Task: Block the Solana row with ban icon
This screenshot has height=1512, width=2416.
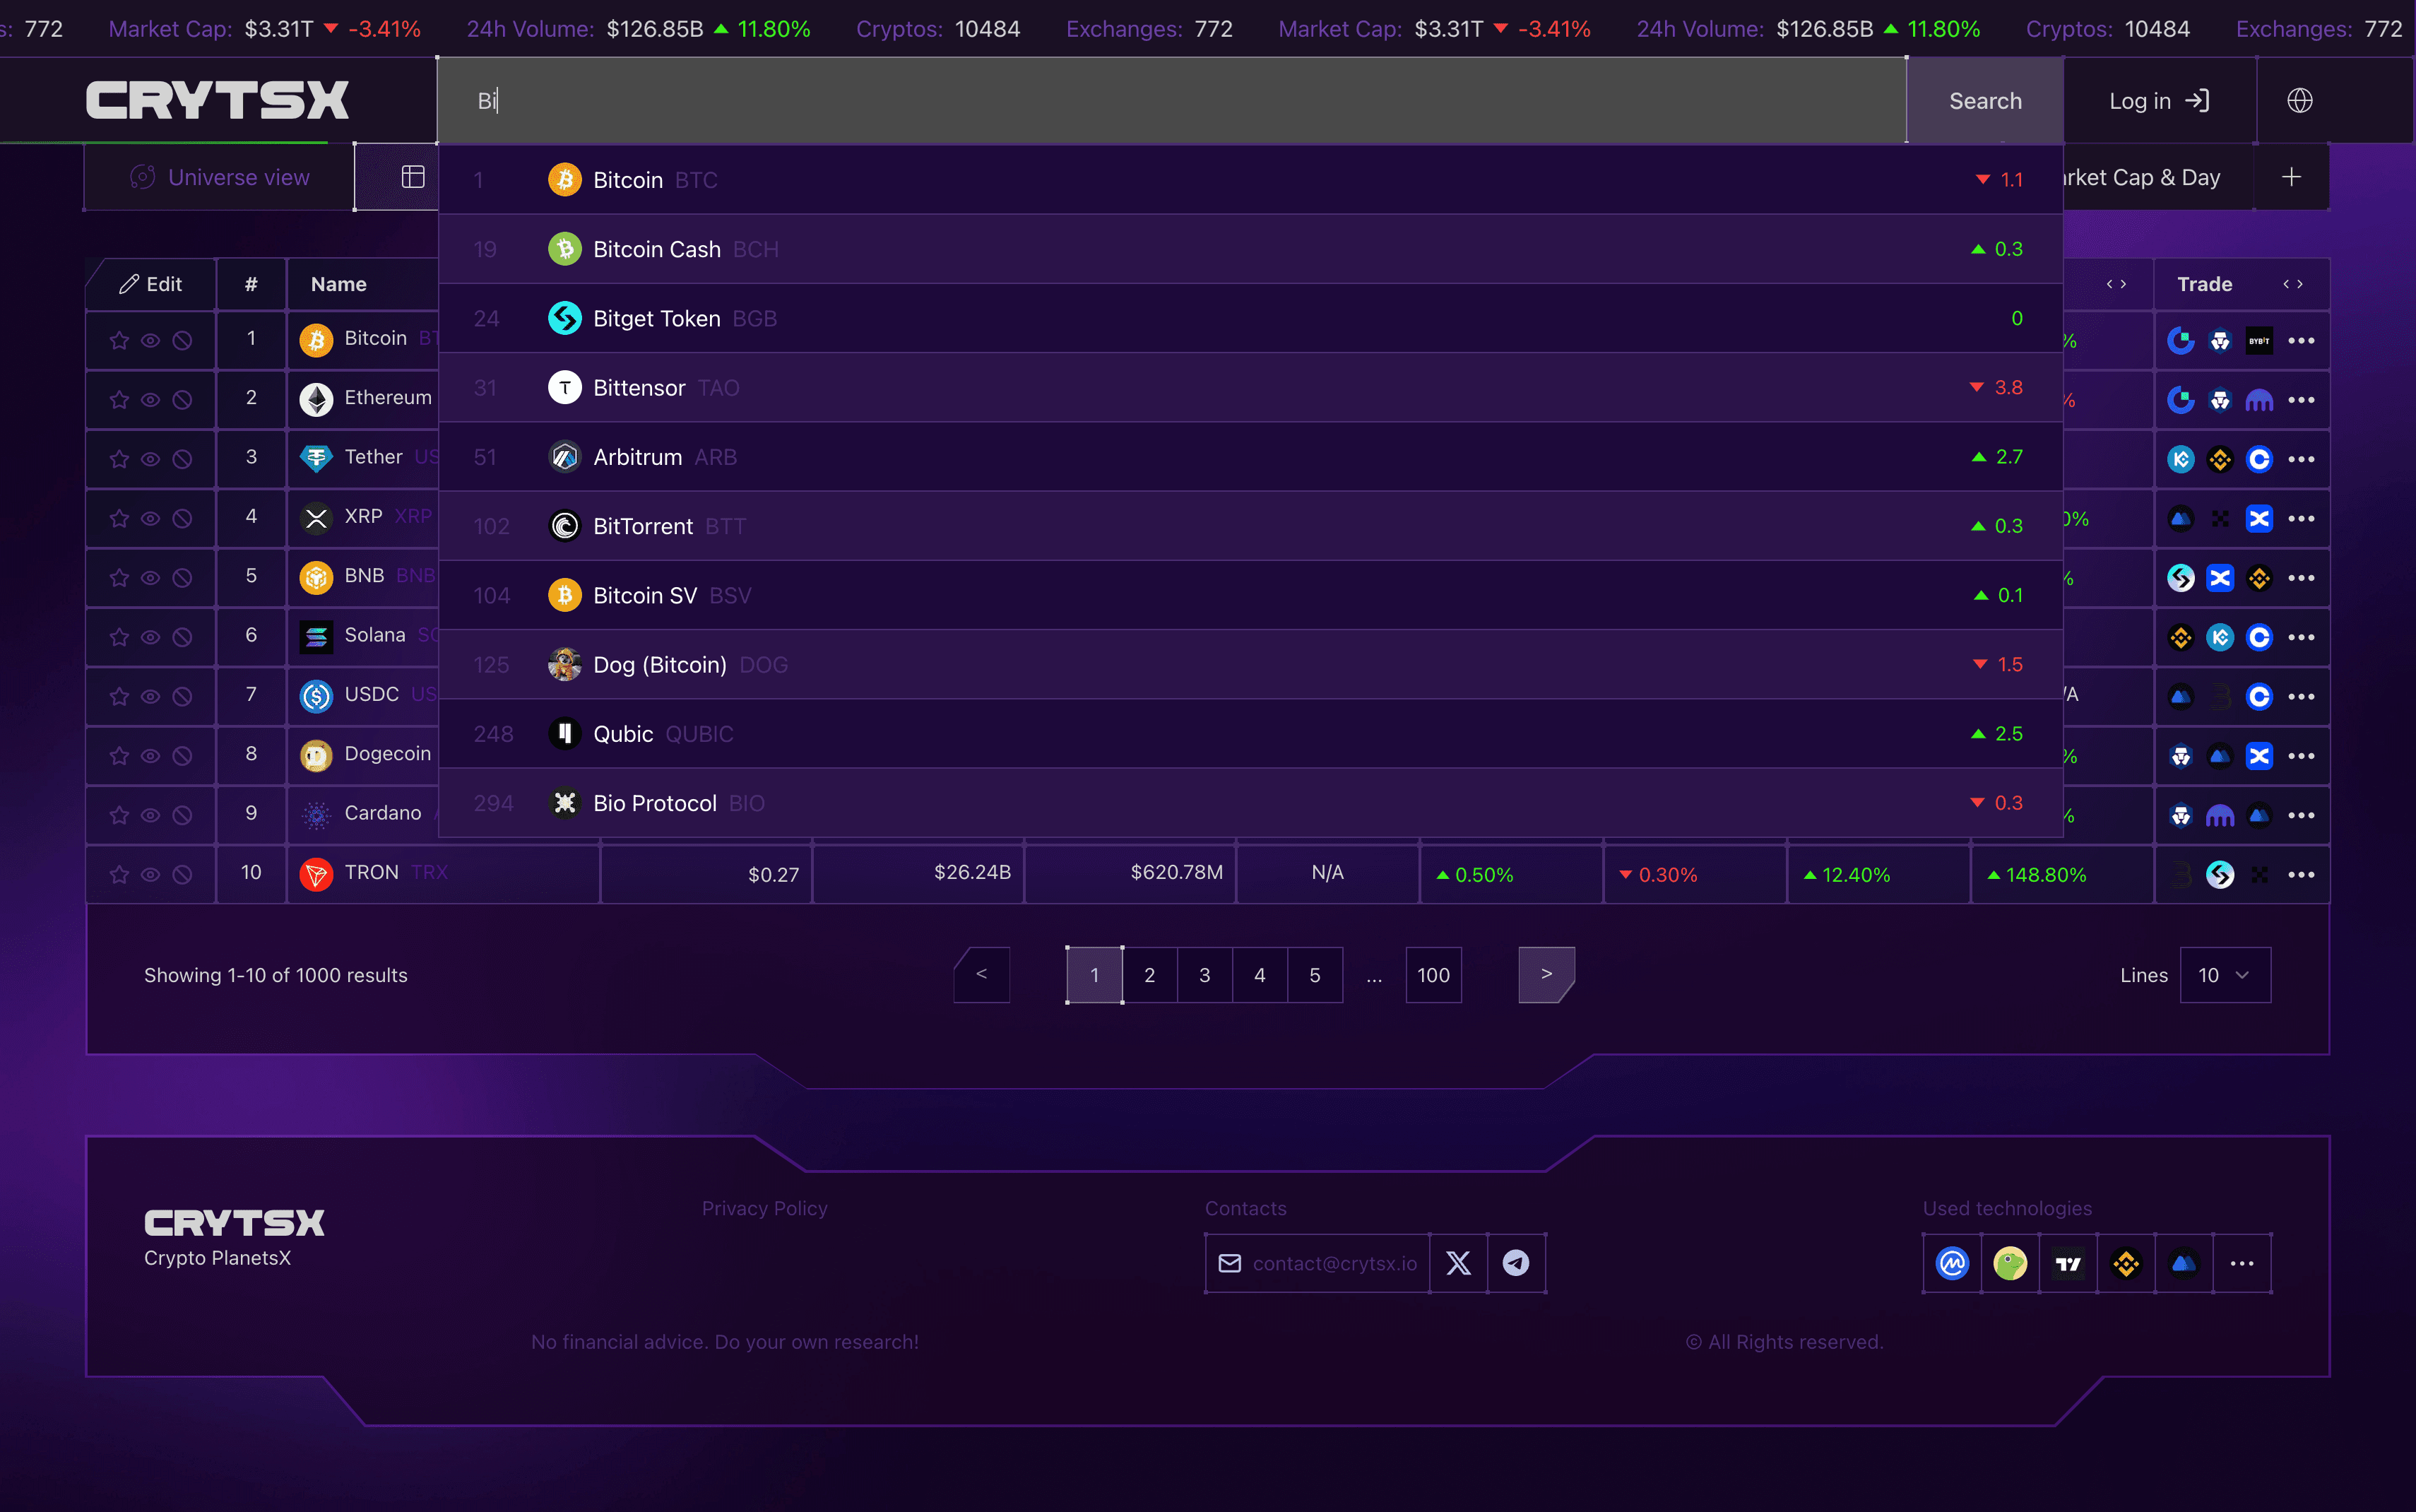Action: tap(182, 637)
